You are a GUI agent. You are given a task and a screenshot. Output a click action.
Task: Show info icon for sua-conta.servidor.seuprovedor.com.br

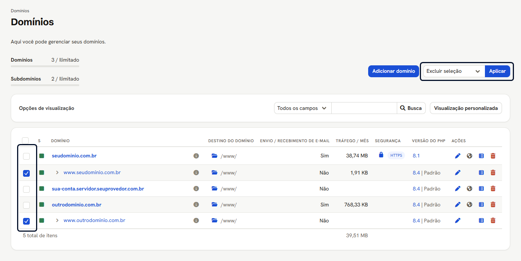pos(196,189)
